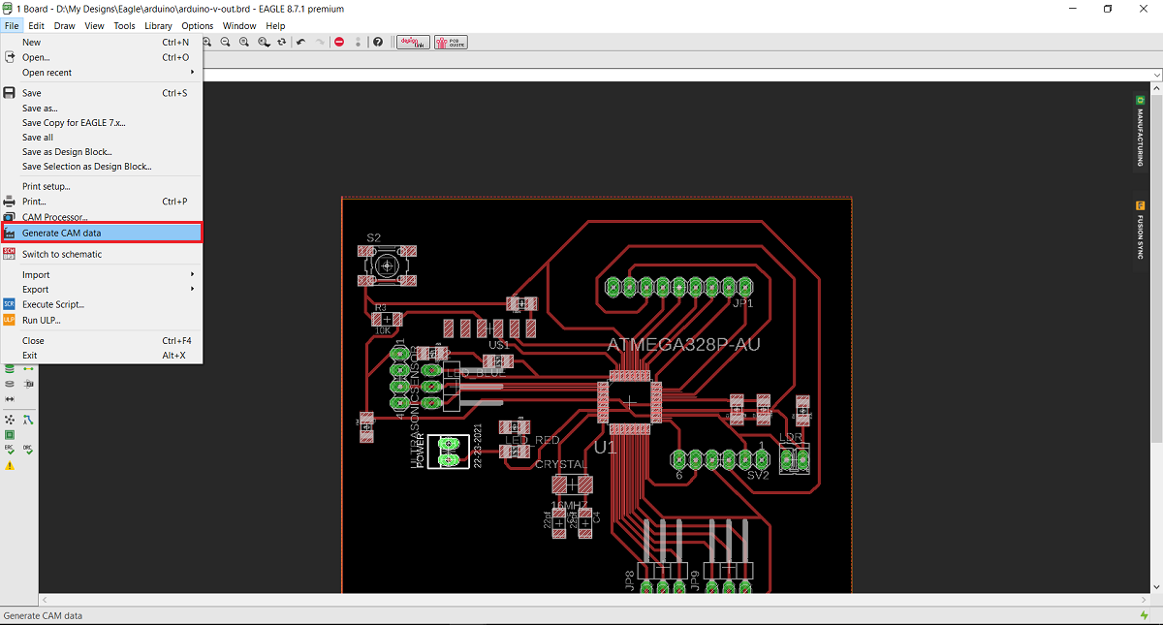Image resolution: width=1163 pixels, height=625 pixels.
Task: Select Generate CAM data menu entry
Action: click(102, 233)
